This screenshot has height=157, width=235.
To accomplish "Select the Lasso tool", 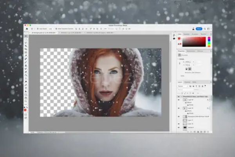I will pyautogui.click(x=26, y=43).
